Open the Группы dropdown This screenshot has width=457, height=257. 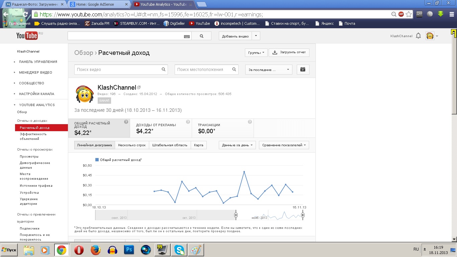click(x=256, y=53)
